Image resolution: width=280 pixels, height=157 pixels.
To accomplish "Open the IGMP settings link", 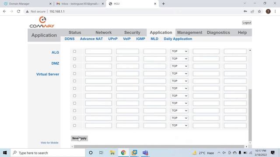I will [140, 39].
